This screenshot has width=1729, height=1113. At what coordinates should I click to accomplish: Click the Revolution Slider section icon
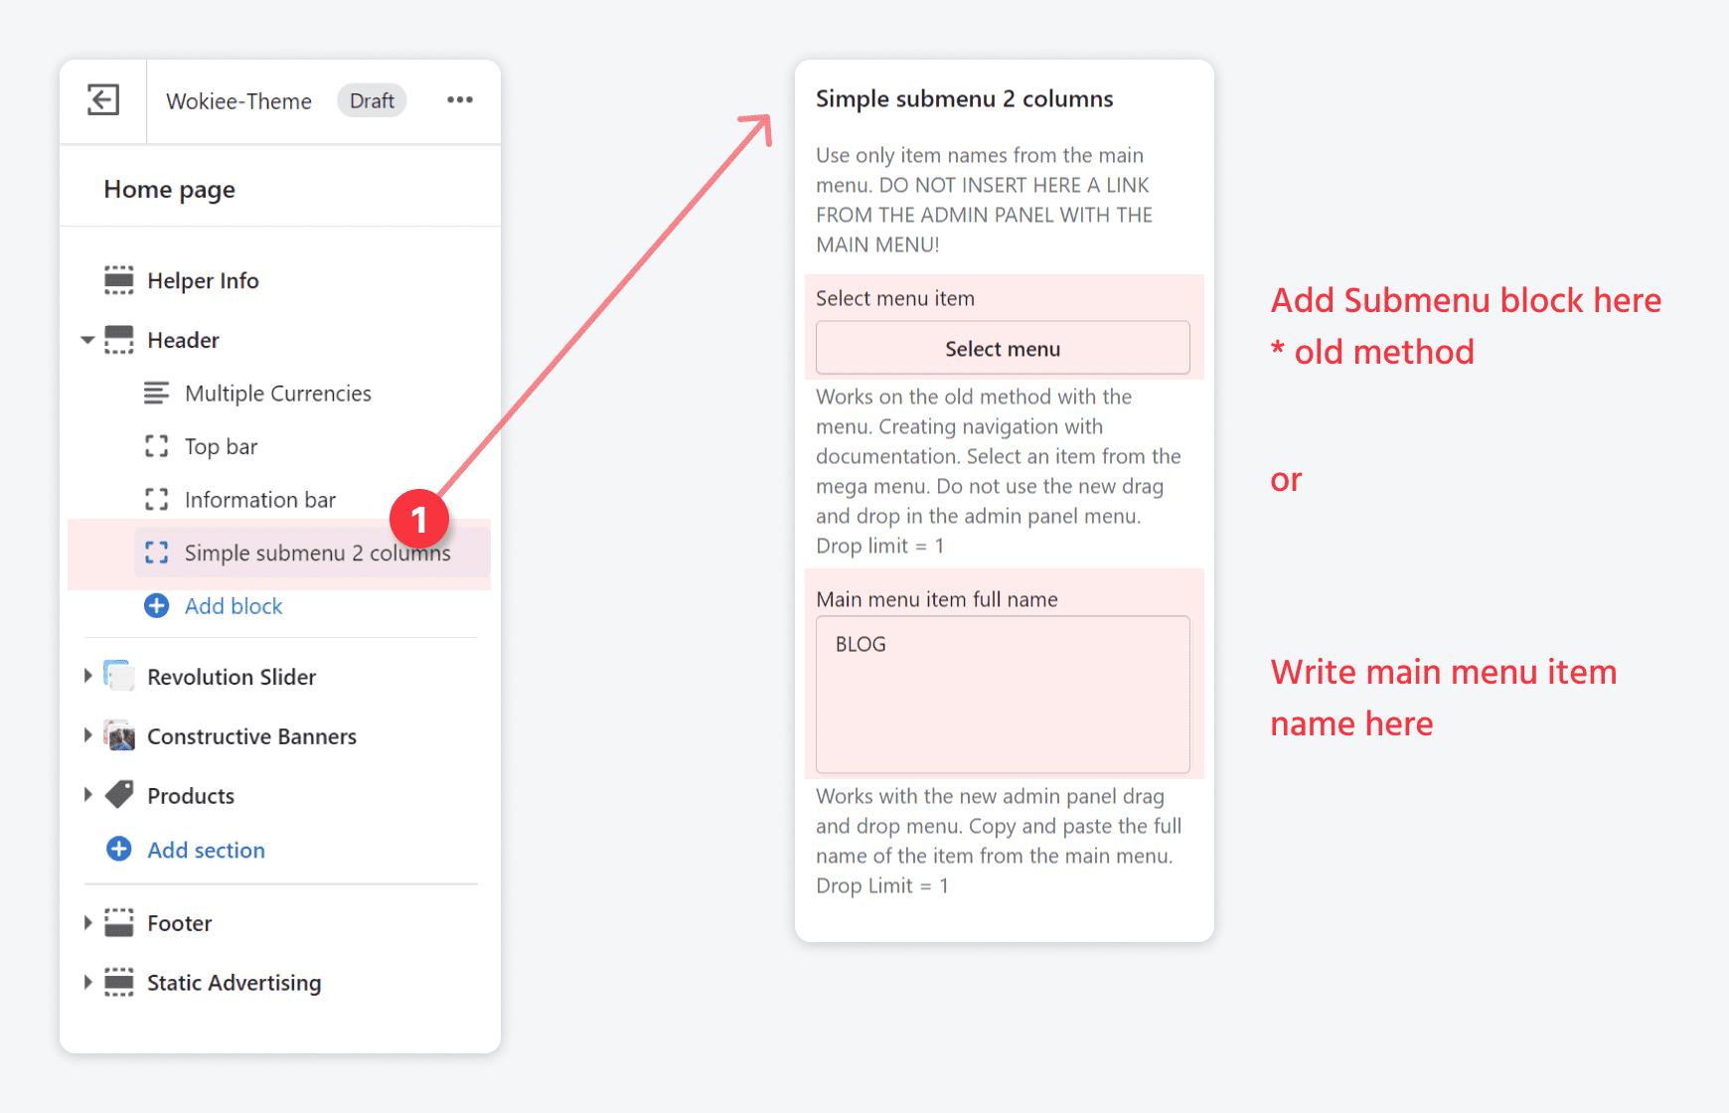(119, 676)
